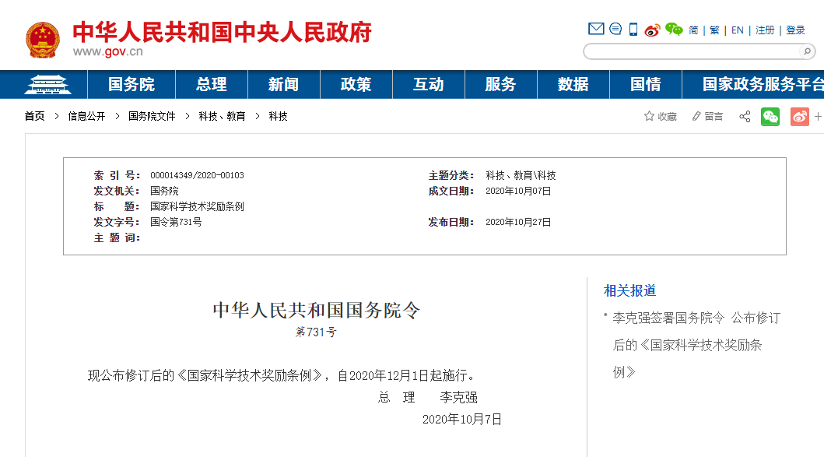Open the Weibo icon in top header
This screenshot has width=824, height=457.
tap(652, 30)
